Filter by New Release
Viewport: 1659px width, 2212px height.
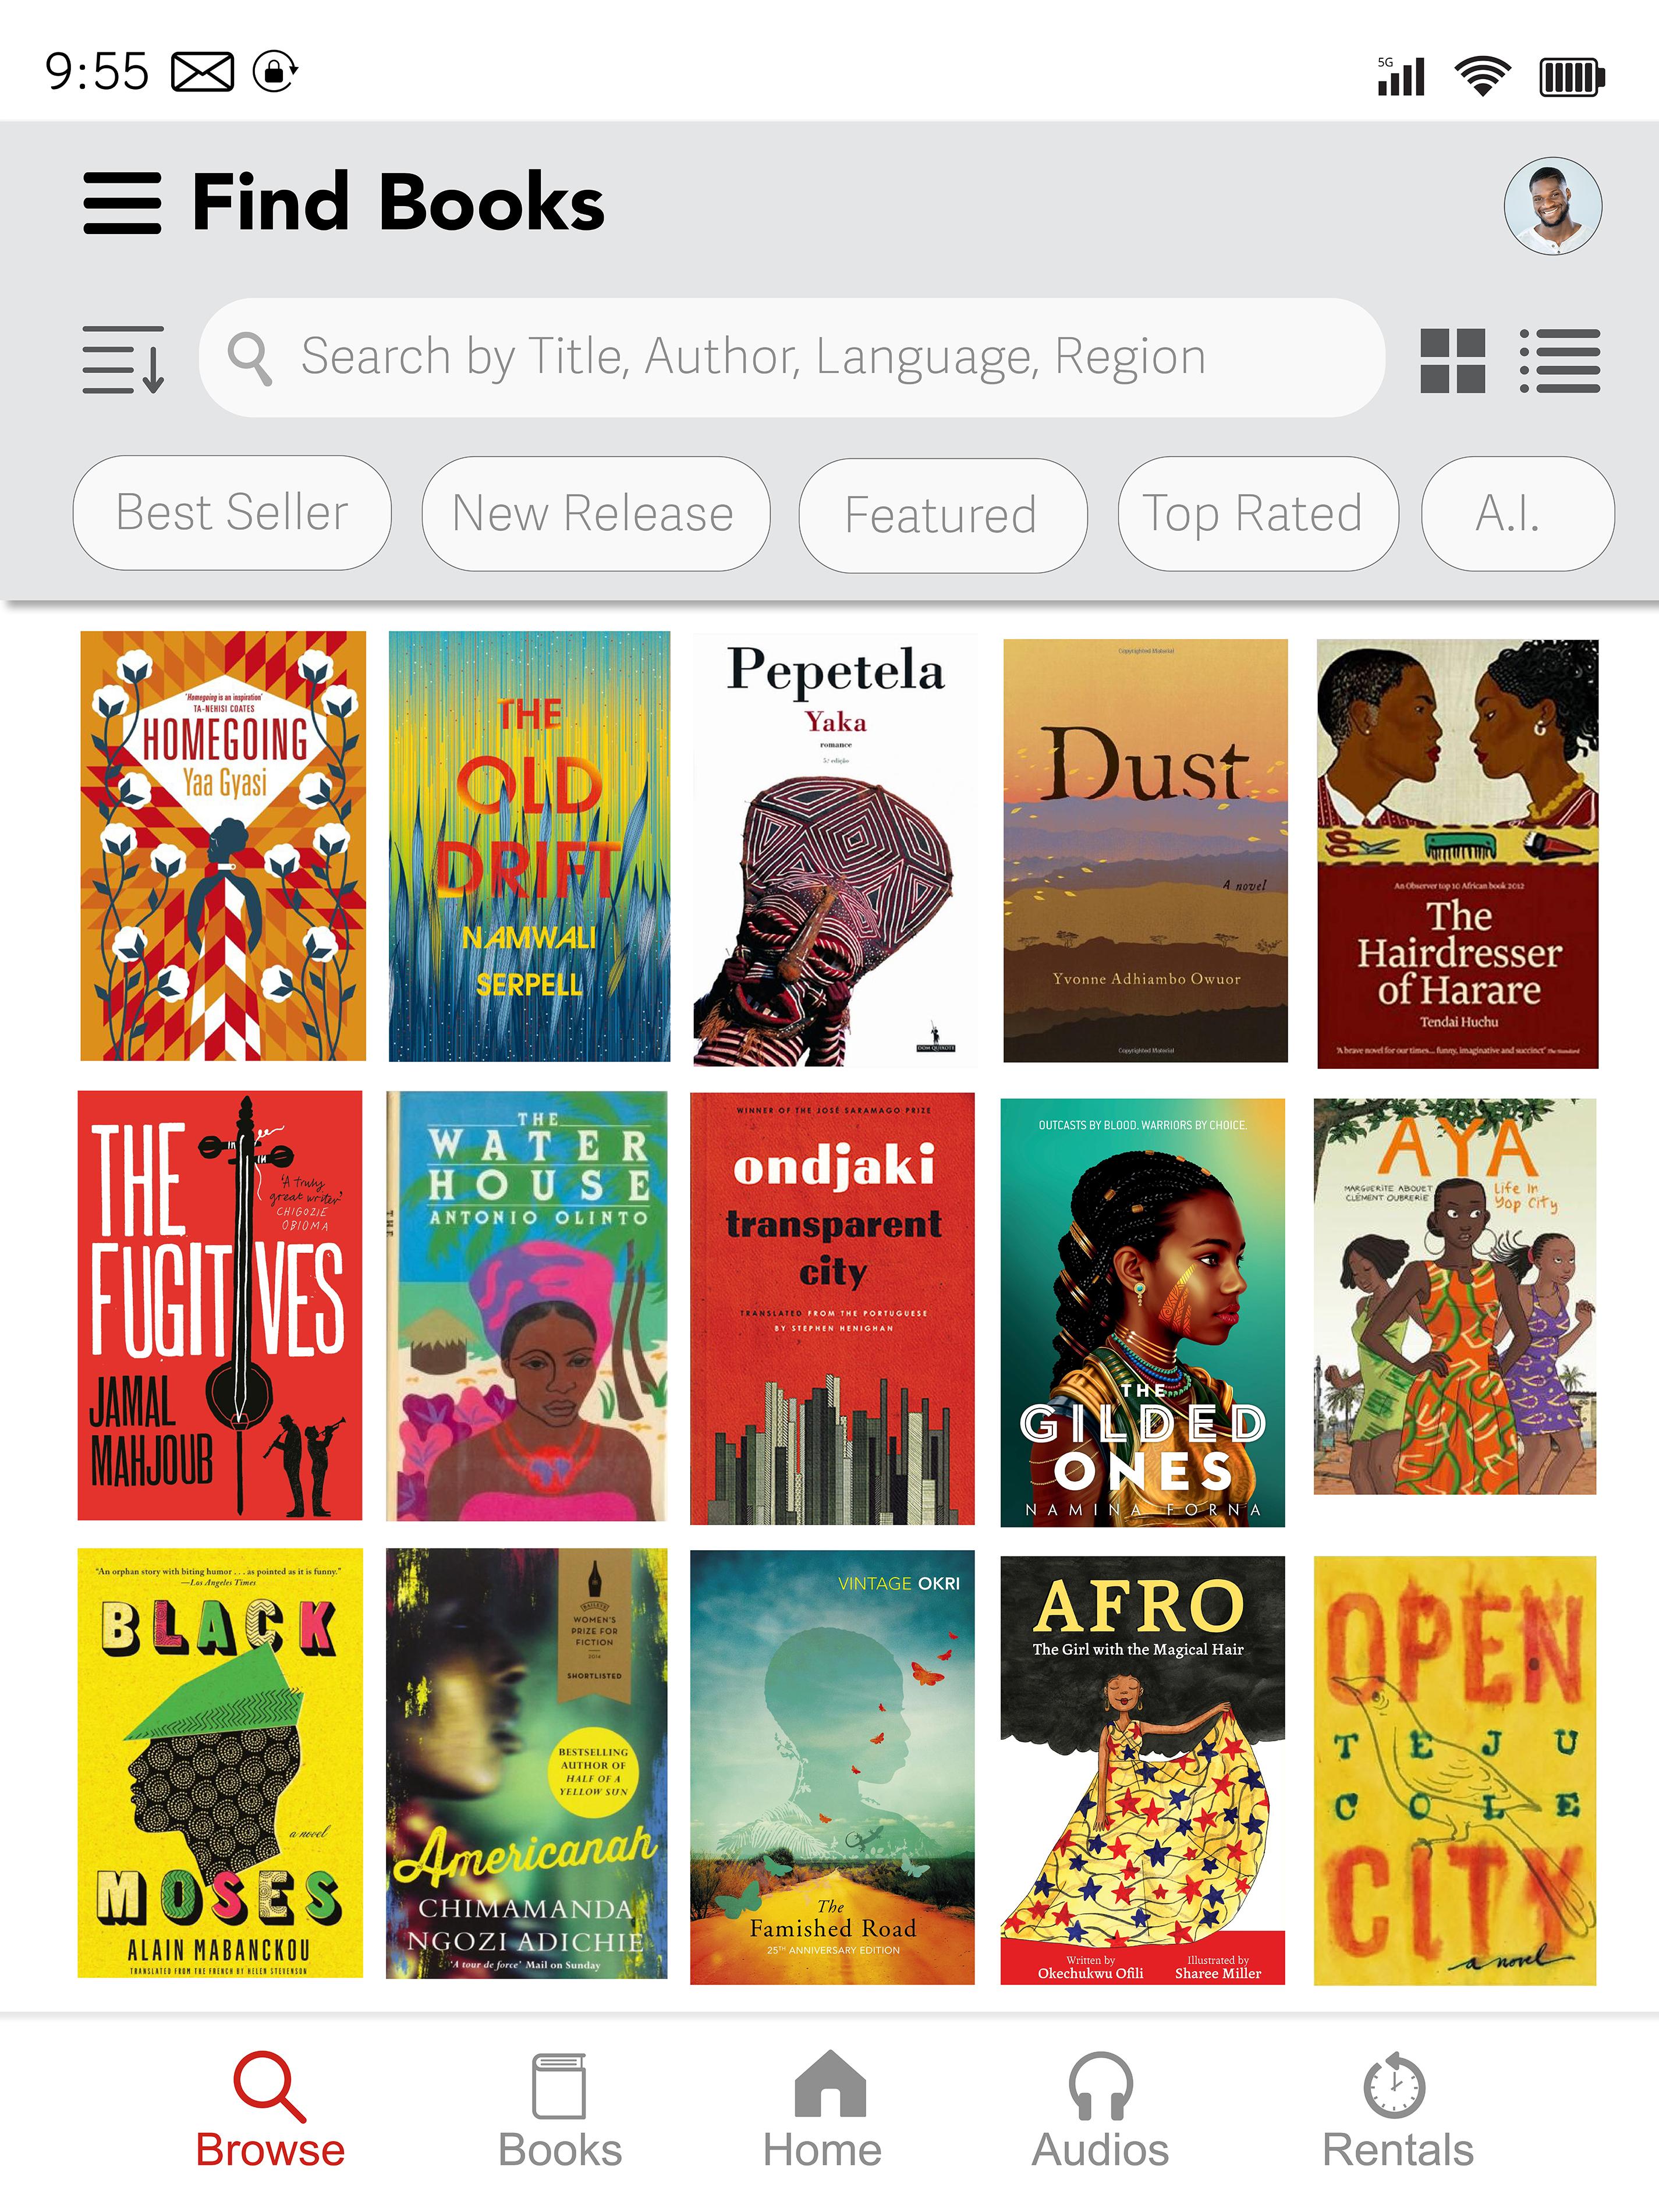[x=595, y=514]
